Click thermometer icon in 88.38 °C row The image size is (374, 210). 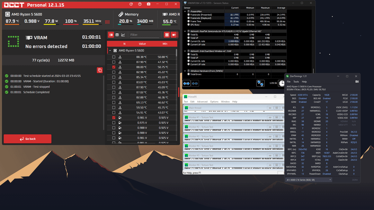coord(120,57)
